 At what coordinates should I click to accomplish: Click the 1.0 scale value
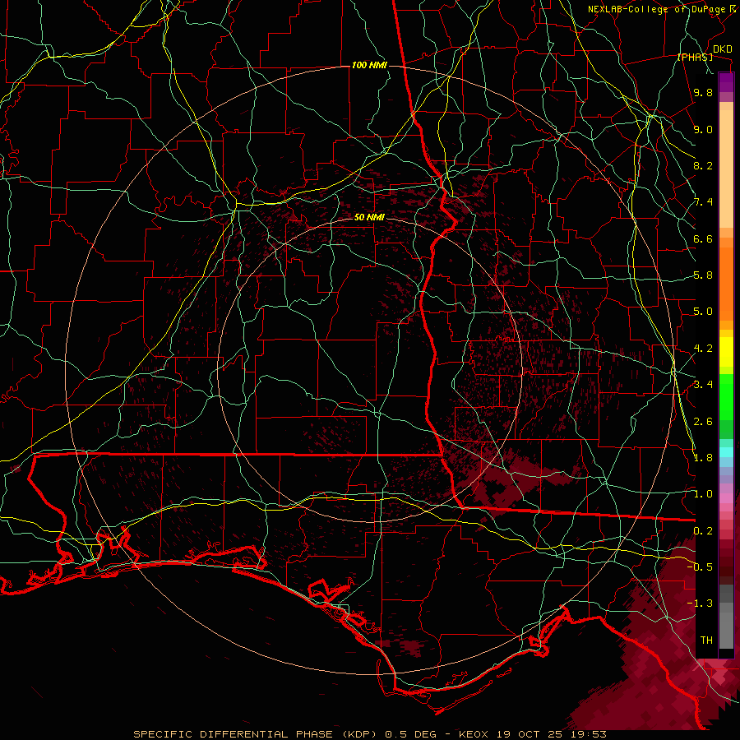703,494
